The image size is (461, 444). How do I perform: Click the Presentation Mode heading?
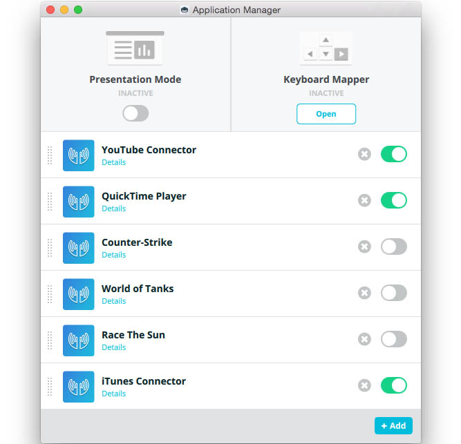click(x=135, y=79)
